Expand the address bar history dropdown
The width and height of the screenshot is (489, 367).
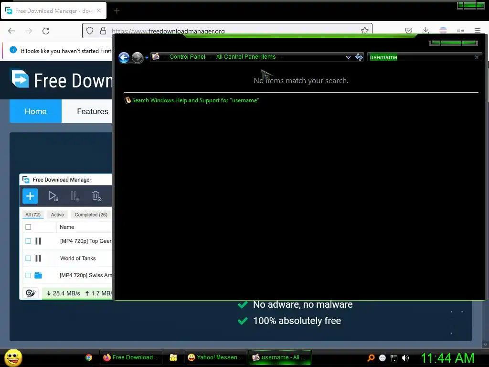348,57
